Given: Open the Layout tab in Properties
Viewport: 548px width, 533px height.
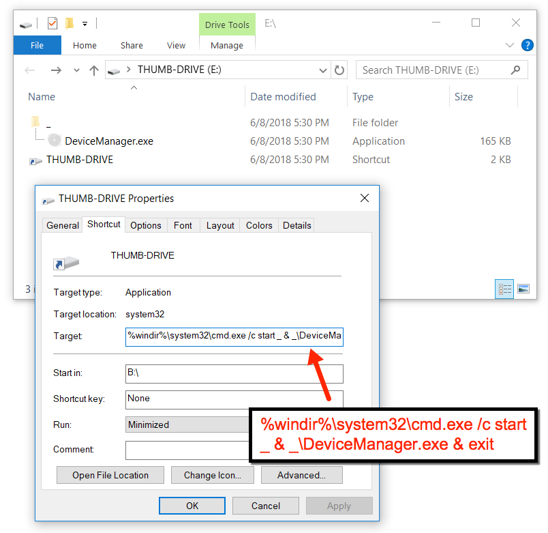Looking at the screenshot, I should tap(220, 225).
